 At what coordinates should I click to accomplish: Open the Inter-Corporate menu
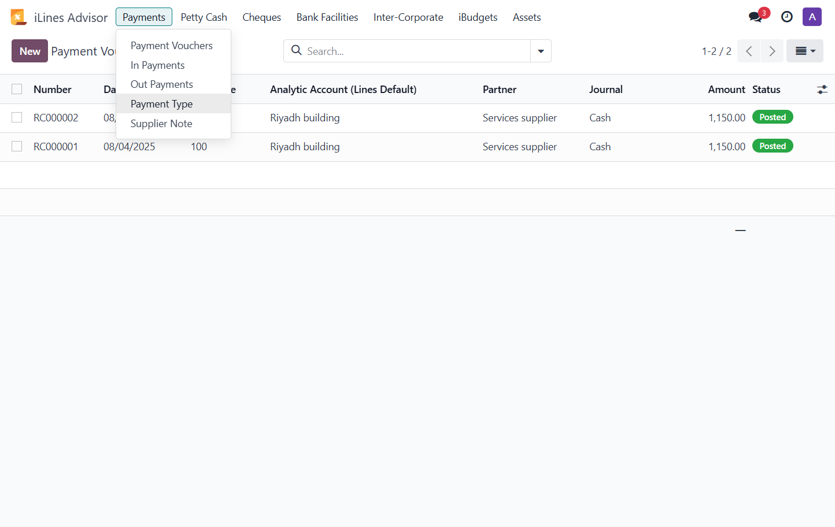408,17
